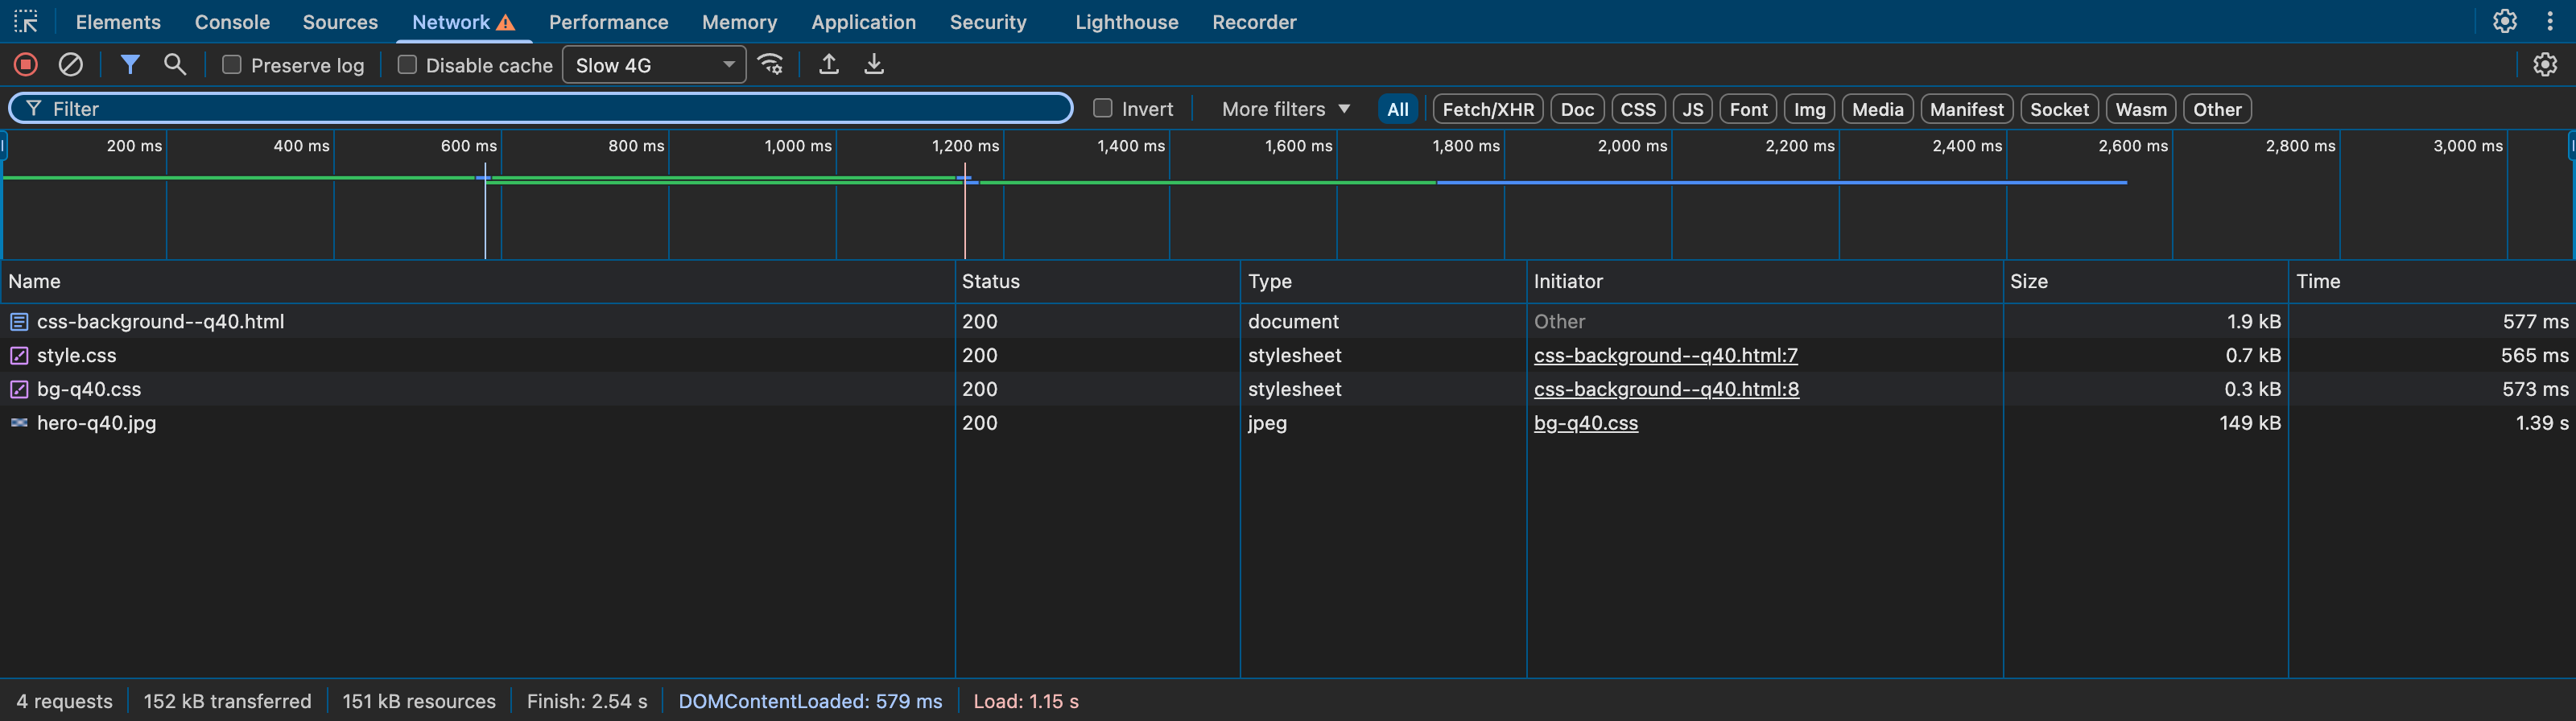Expand the More filters dropdown
Screen dimensions: 2576x721
(1286, 109)
